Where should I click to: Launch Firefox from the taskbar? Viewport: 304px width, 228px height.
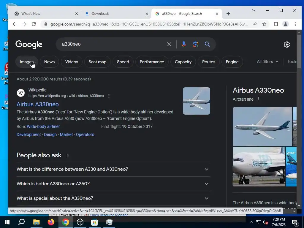point(51,222)
